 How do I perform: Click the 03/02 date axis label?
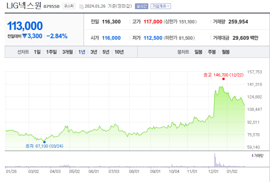(x=34, y=171)
